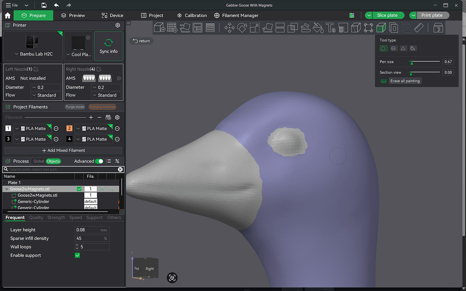The image size is (466, 291).
Task: Open the Mesh boolean tool
Action: click(293, 28)
